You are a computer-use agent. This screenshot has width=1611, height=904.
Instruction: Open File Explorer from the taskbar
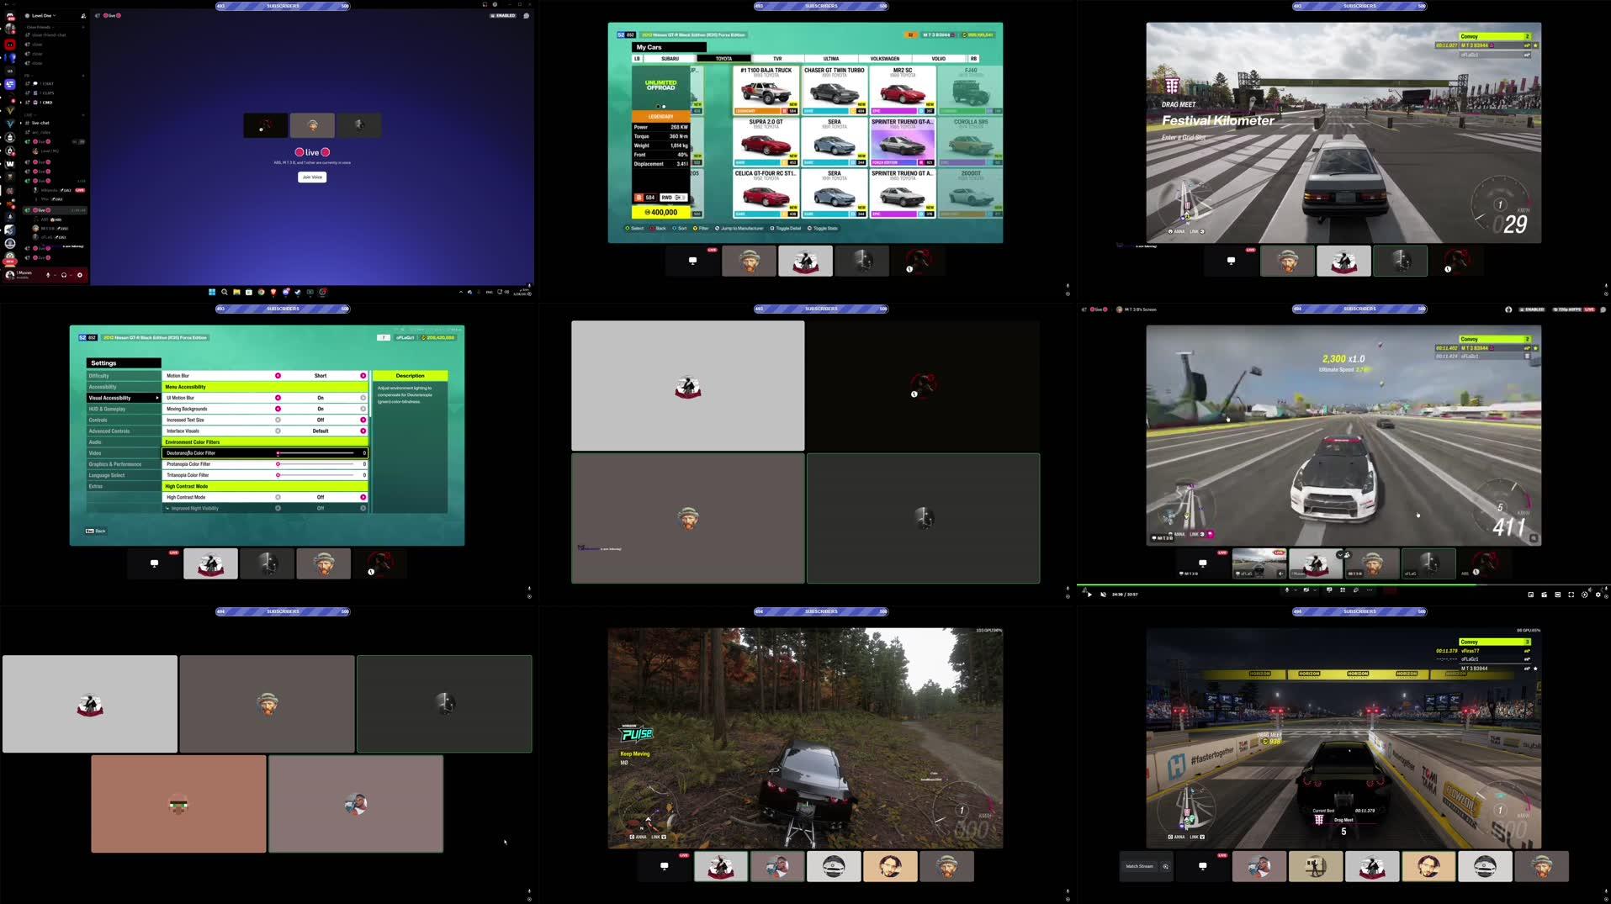click(236, 292)
